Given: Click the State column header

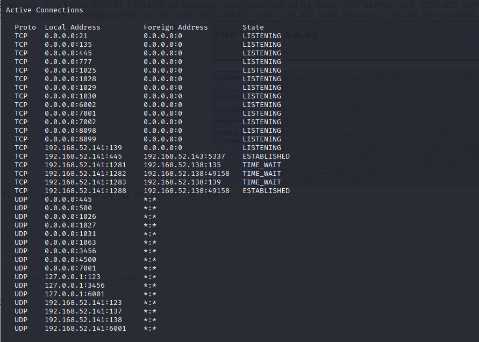Looking at the screenshot, I should pos(253,27).
